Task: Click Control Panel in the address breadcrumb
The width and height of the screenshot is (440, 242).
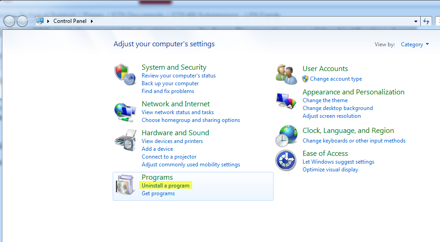Action: (x=70, y=21)
